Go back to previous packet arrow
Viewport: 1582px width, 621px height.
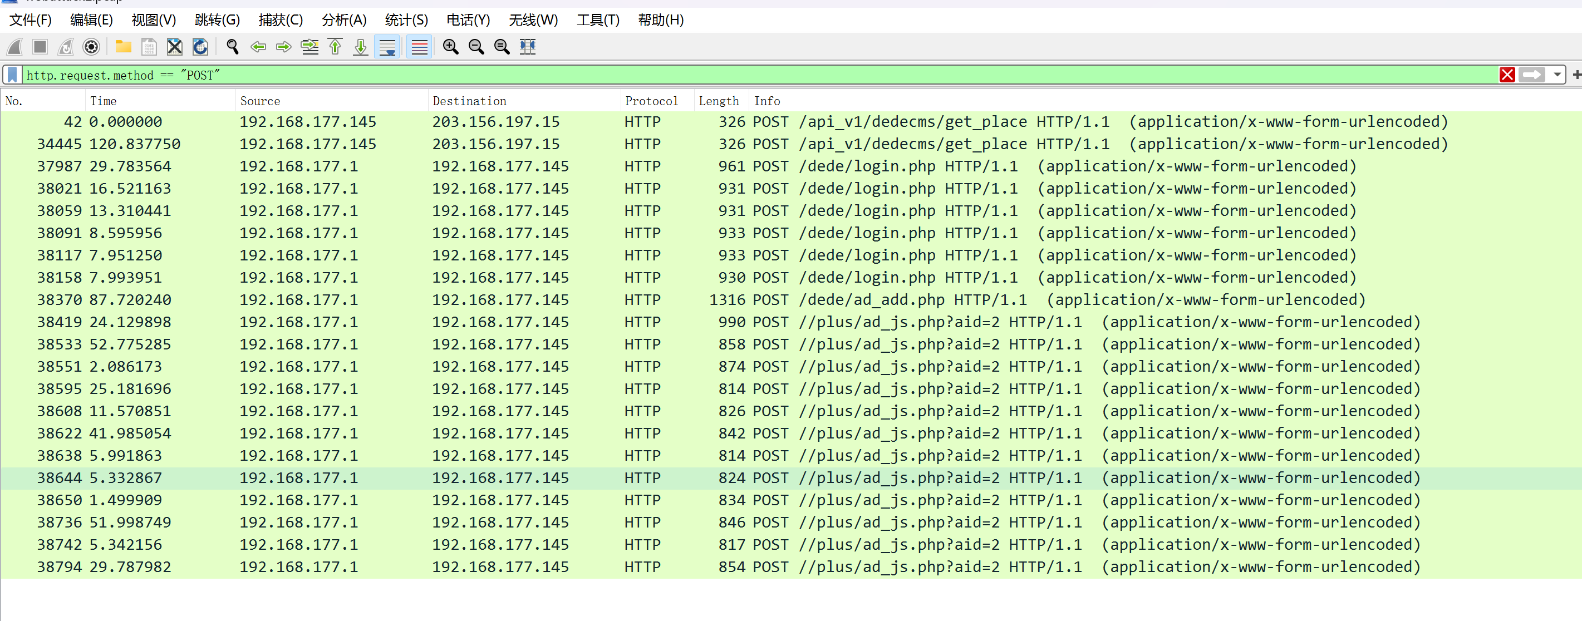258,47
